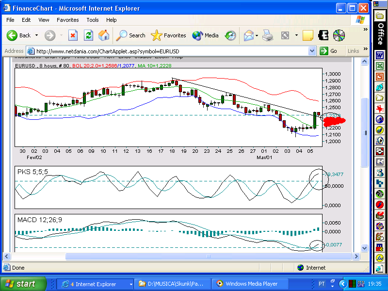Open the Search pane in Internet Explorer
Image resolution: width=388 pixels, height=291 pixels.
(130, 35)
